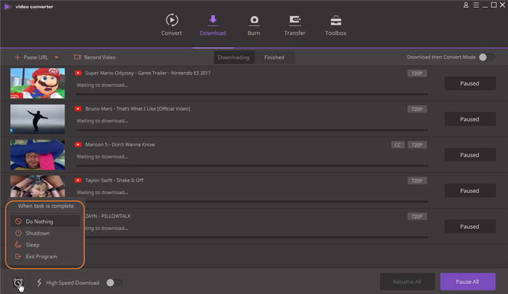Click the video converter app logo
This screenshot has height=294, width=508.
click(x=7, y=7)
